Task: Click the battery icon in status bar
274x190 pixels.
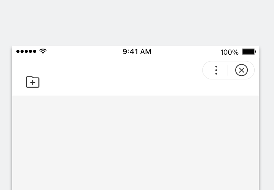Action: point(249,52)
